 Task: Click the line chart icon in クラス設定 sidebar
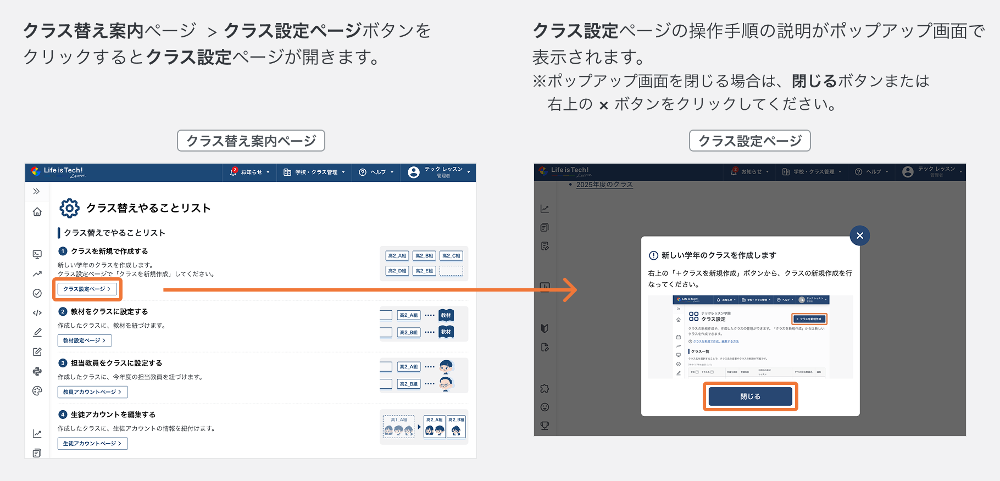pyautogui.click(x=545, y=209)
